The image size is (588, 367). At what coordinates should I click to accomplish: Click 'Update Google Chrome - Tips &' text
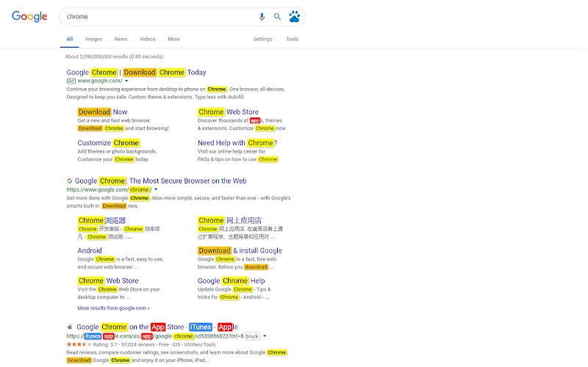click(x=234, y=289)
